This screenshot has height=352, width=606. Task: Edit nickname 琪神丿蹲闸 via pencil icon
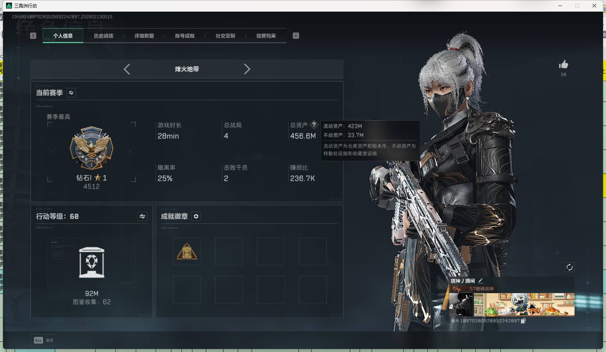point(481,280)
